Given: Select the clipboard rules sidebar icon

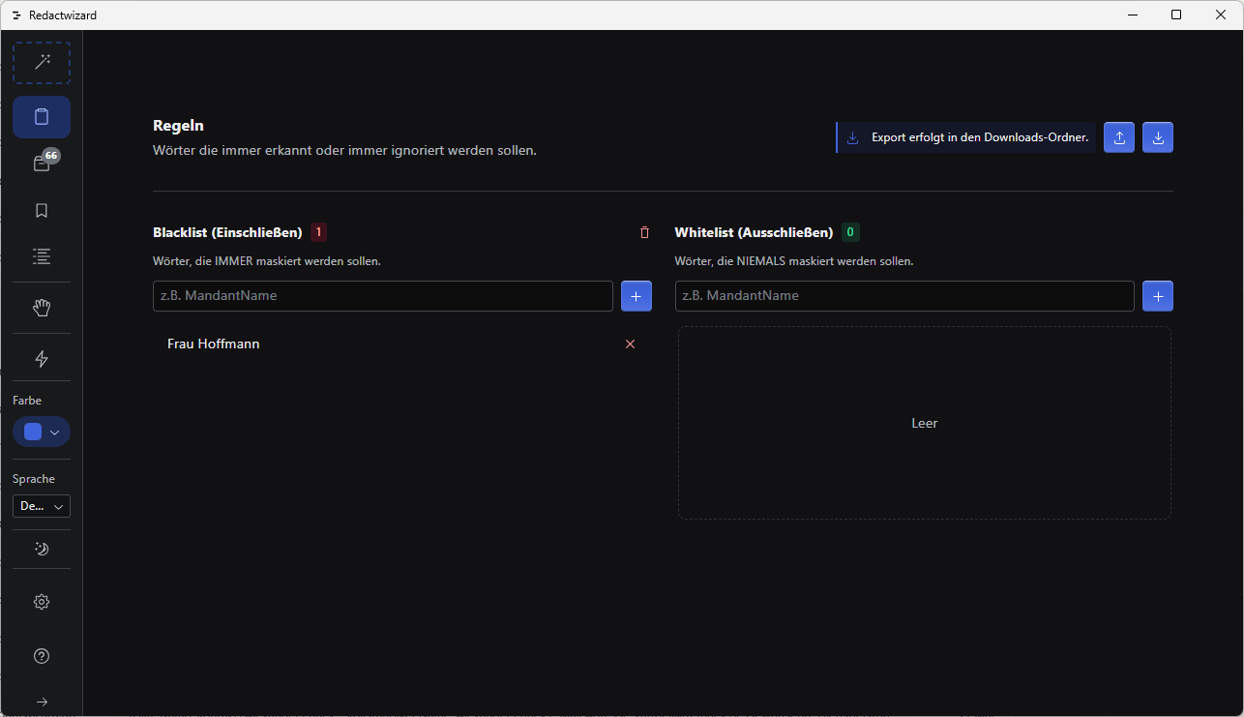Looking at the screenshot, I should (42, 117).
